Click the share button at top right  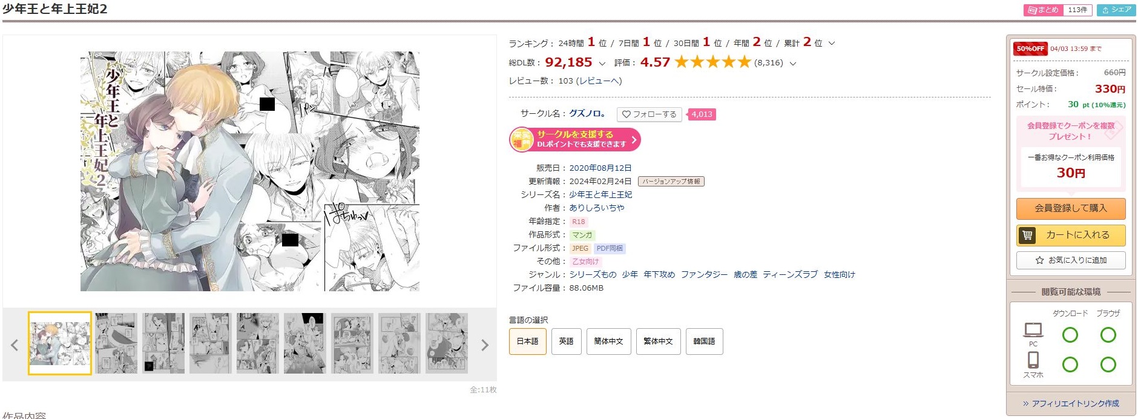tap(1116, 10)
